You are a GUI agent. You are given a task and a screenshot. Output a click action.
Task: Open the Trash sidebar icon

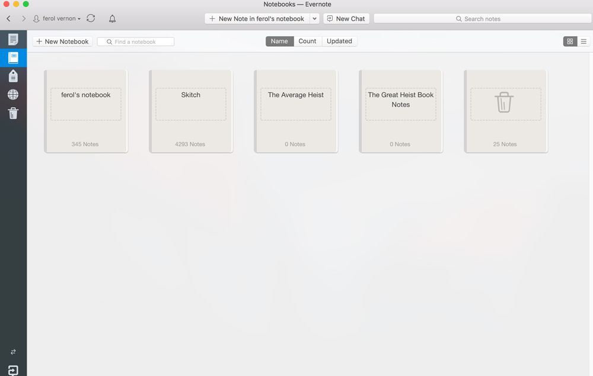13,113
